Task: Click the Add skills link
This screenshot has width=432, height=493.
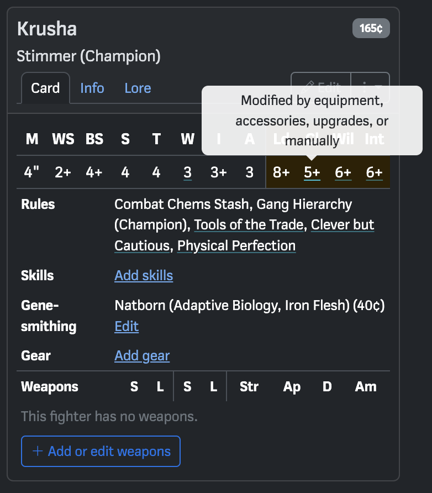Action: (144, 275)
